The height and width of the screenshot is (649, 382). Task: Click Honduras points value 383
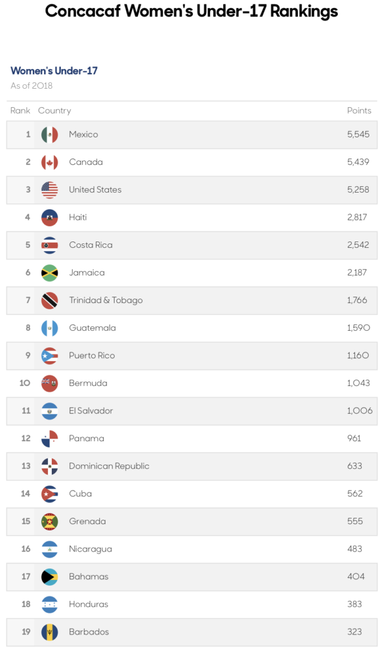pyautogui.click(x=354, y=604)
